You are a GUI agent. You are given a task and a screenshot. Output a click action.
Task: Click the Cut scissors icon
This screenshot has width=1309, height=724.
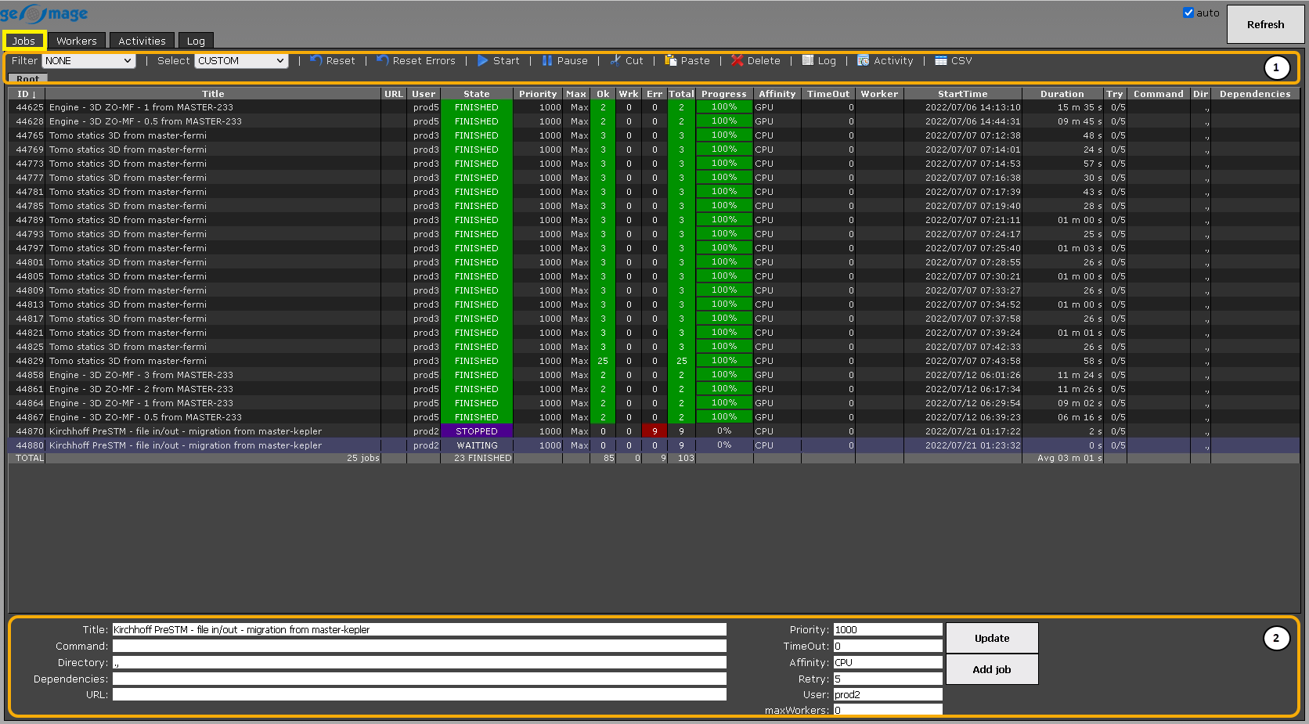tap(616, 60)
